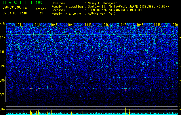Click A504HB(yagi 4el) antenna text
This screenshot has width=181, height=115.
(102, 14)
